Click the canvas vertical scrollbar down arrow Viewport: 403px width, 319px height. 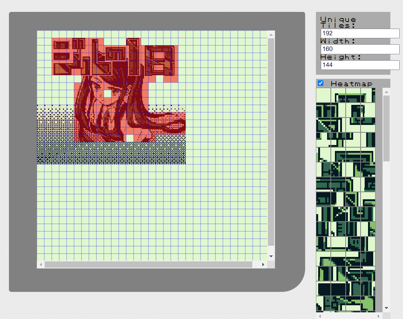point(271,256)
